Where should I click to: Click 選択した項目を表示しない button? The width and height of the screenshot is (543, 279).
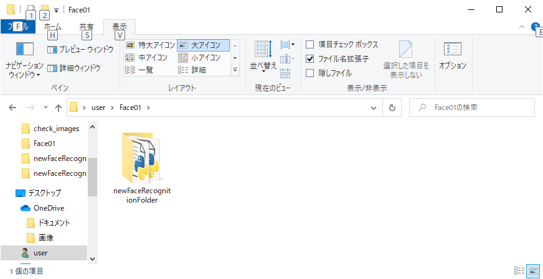pos(406,60)
